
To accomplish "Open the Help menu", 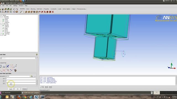I will coord(26,5).
